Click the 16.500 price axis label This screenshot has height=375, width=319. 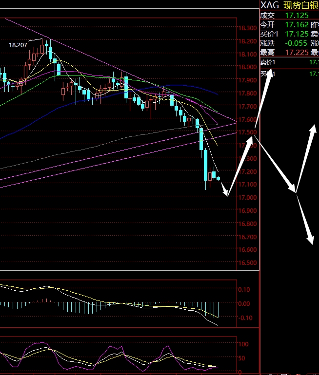[248, 263]
